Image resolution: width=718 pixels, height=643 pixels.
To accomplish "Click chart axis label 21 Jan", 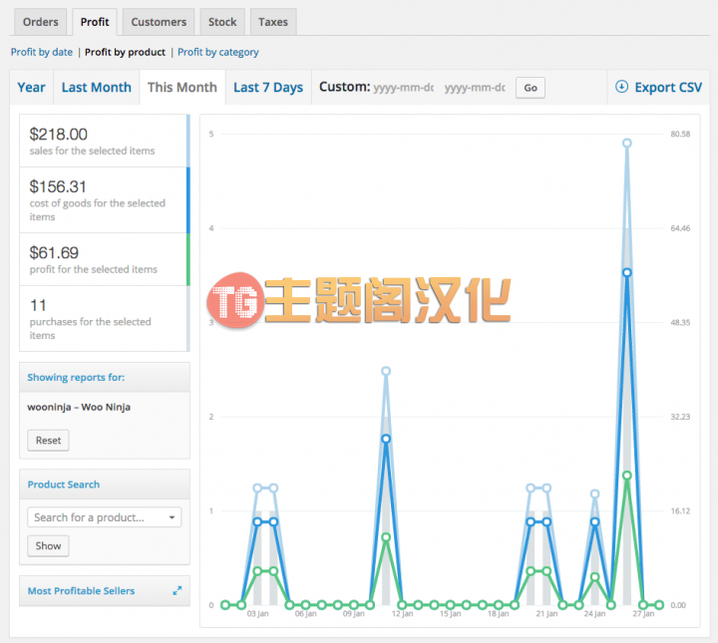I will point(546,614).
